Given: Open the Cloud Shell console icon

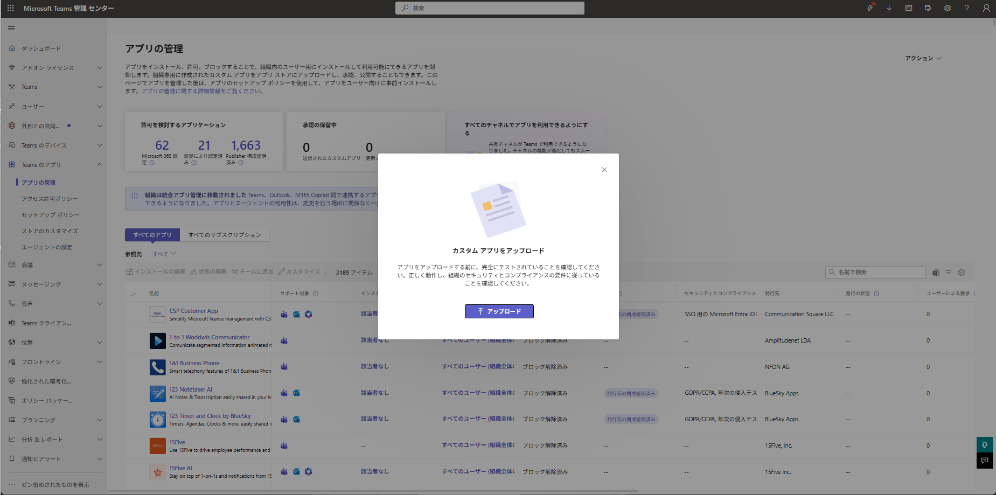Looking at the screenshot, I should pyautogui.click(x=909, y=8).
